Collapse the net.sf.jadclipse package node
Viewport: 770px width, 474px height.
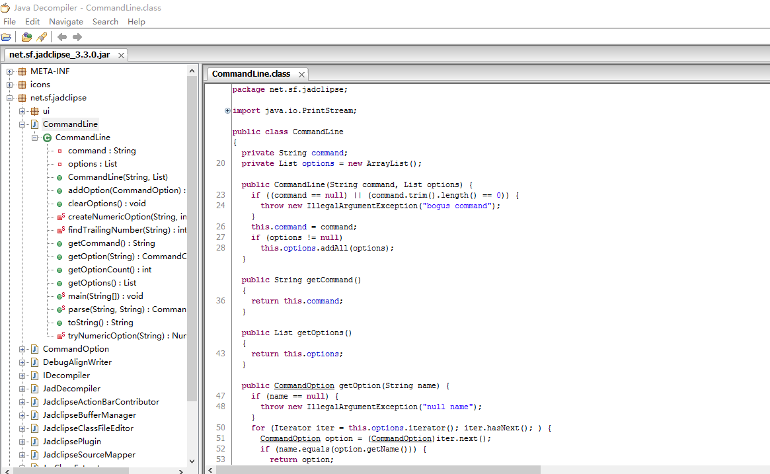click(x=9, y=99)
